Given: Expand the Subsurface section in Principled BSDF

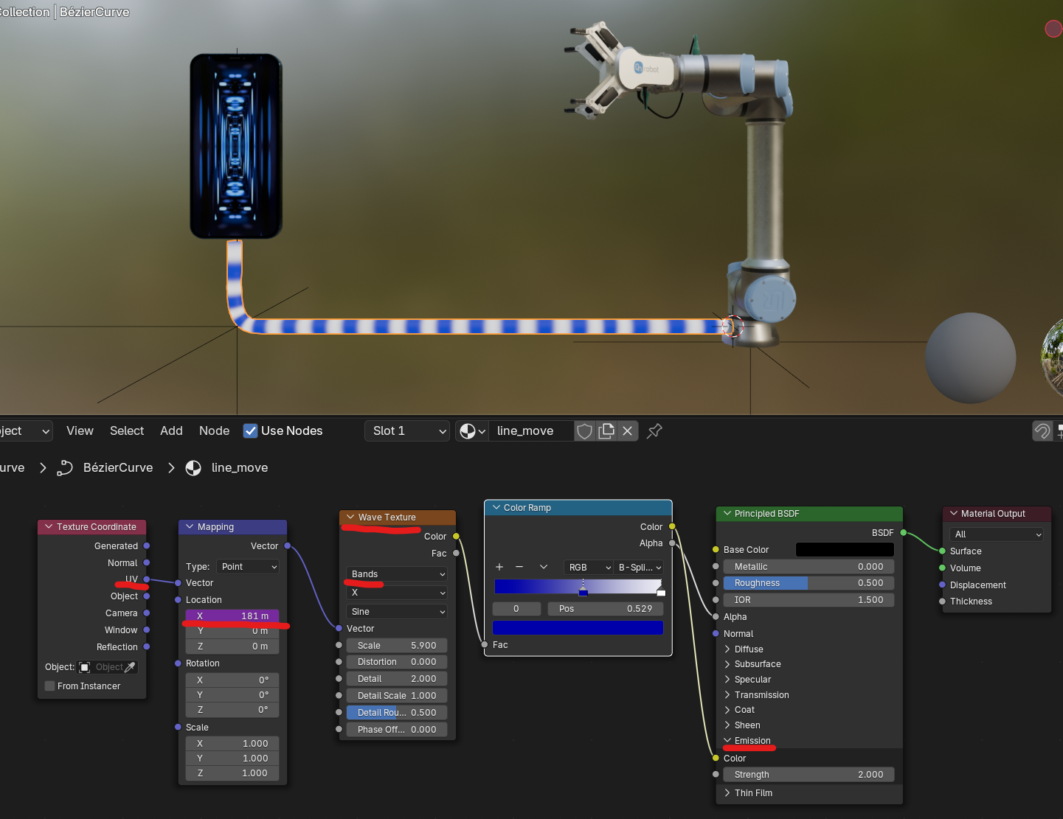Looking at the screenshot, I should (x=757, y=664).
